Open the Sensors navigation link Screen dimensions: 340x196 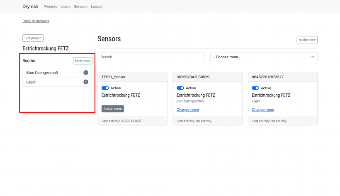coord(80,7)
